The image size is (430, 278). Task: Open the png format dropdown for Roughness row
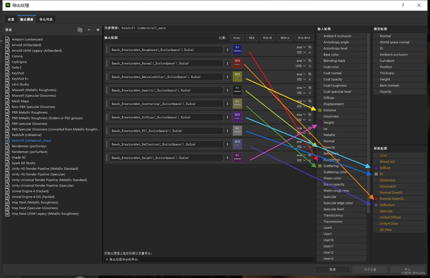(301, 47)
